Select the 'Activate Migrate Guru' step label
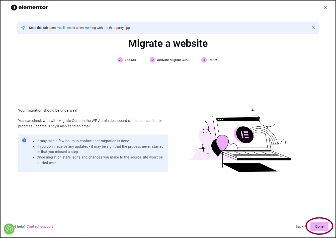336x238 pixels. point(173,60)
